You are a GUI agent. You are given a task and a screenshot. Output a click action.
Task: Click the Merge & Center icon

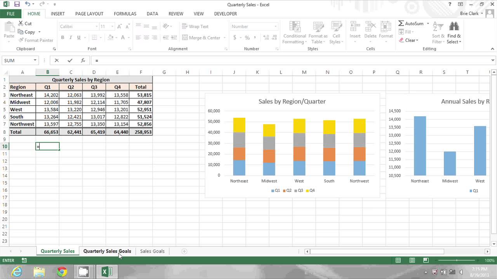tap(202, 38)
